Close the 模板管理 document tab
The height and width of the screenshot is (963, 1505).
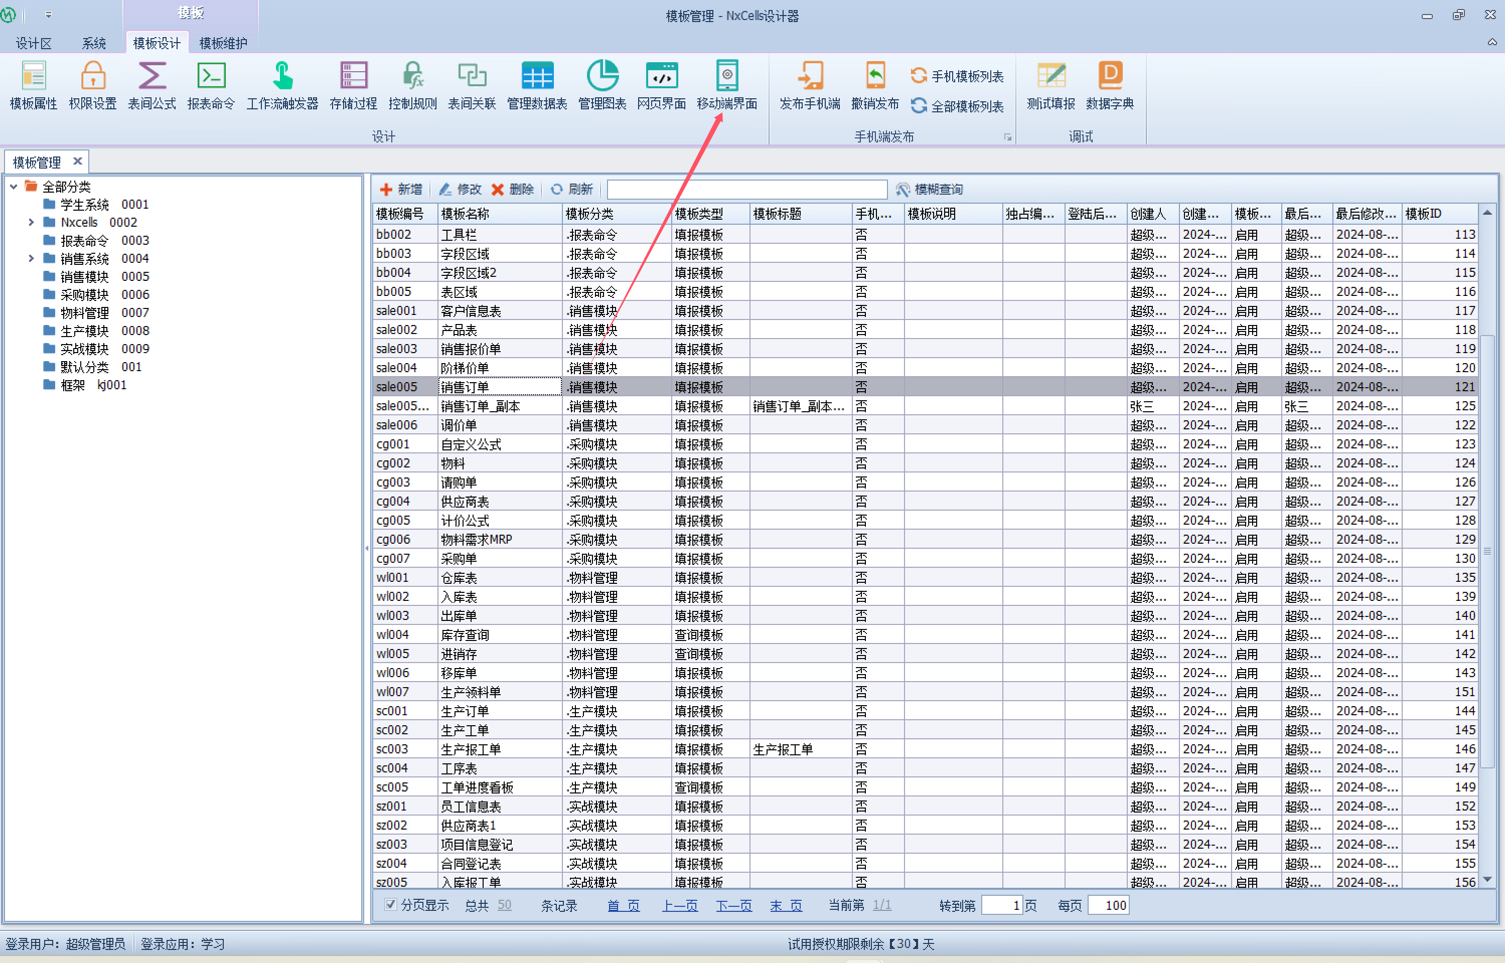coord(78,162)
